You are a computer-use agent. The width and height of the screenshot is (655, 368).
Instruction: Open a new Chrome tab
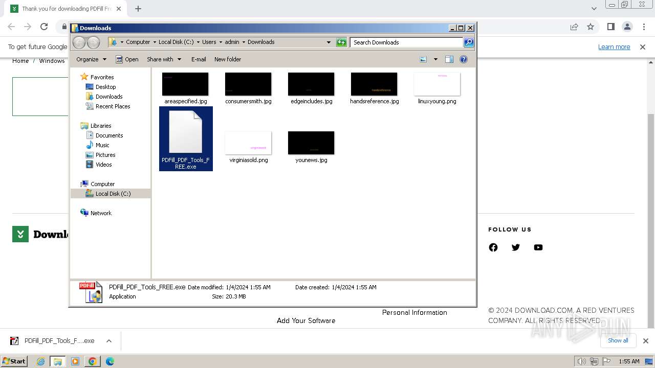click(x=138, y=9)
